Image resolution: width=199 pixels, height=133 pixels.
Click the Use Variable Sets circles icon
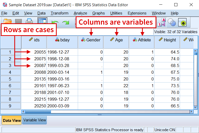coord(172,22)
